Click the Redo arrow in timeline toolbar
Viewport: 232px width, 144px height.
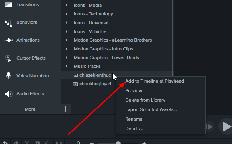coord(16,142)
